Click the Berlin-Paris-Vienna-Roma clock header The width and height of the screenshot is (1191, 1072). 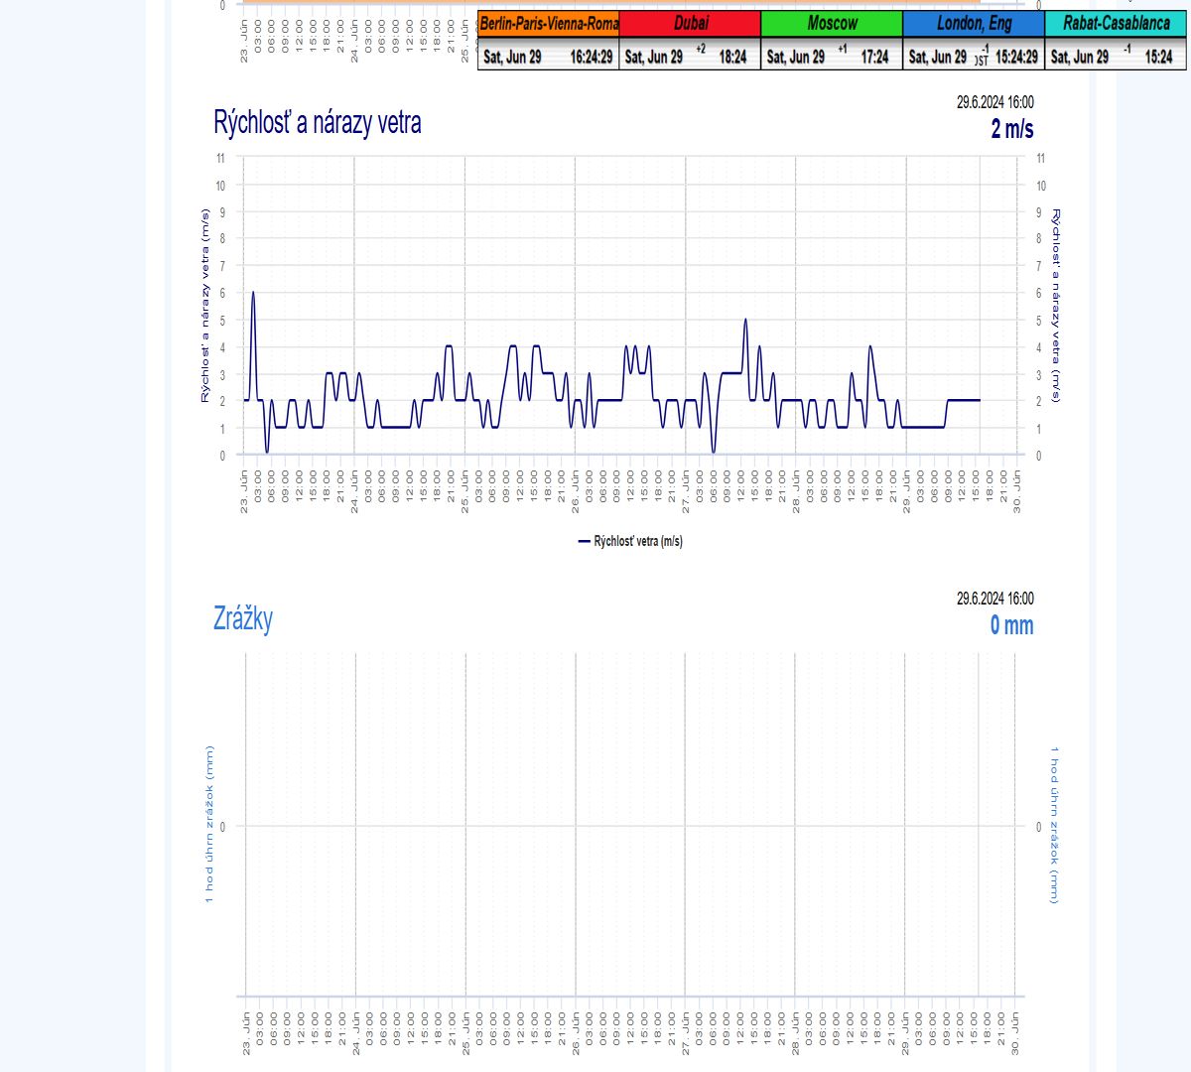pos(549,24)
